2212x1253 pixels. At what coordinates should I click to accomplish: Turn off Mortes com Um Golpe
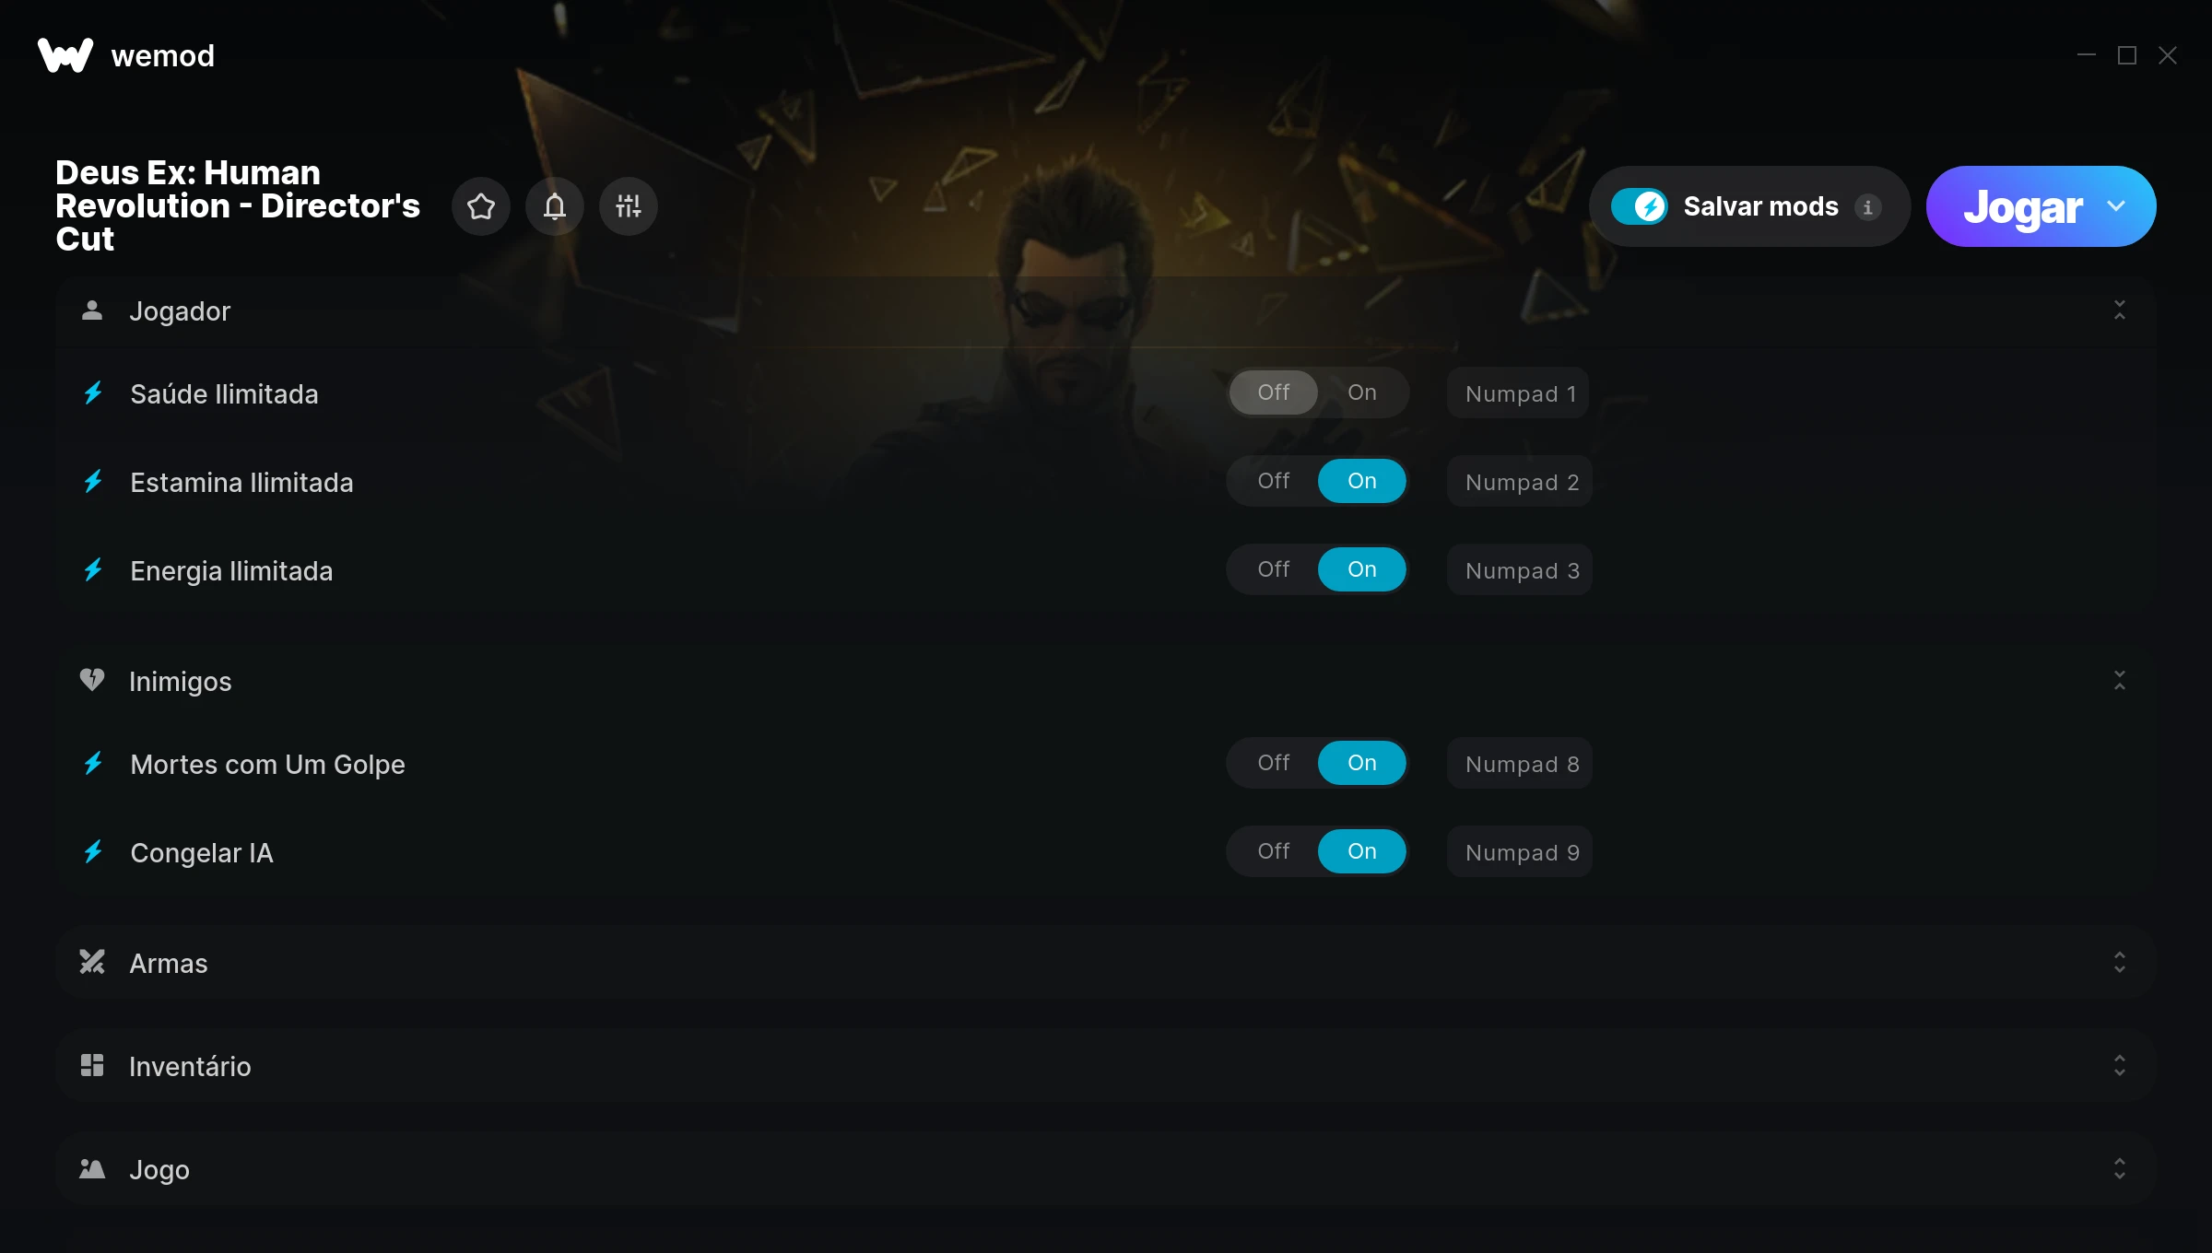[x=1274, y=763]
